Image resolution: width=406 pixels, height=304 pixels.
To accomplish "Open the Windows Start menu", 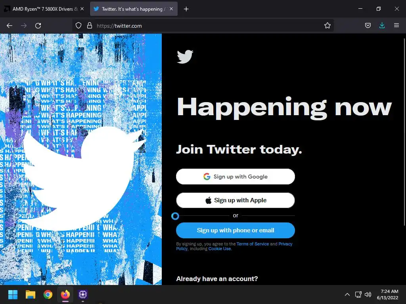I will click(x=13, y=294).
